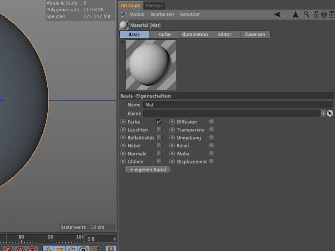Open the Bearbeiten menu

162,15
